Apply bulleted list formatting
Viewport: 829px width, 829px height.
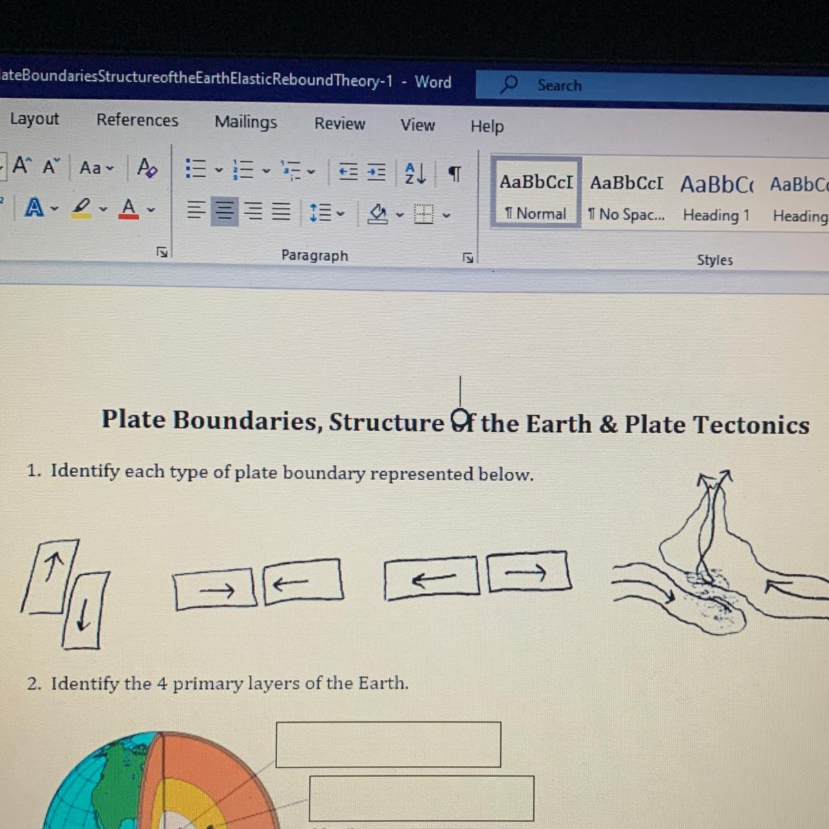click(x=196, y=169)
